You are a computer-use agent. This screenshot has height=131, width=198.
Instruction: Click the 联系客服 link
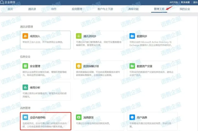(x=185, y=2)
